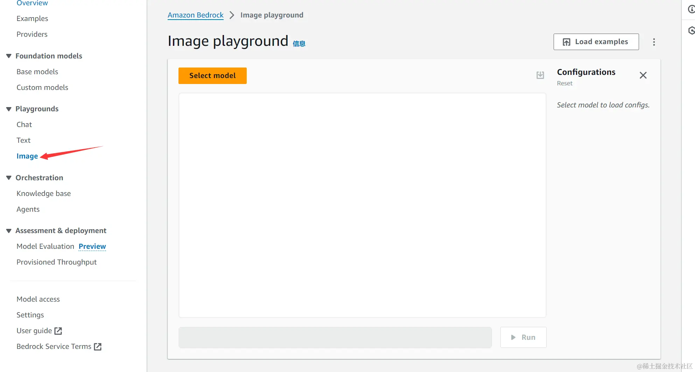Screen dimensions: 695x372
Task: Open the Model Evaluation Preview link
Action: click(x=92, y=246)
